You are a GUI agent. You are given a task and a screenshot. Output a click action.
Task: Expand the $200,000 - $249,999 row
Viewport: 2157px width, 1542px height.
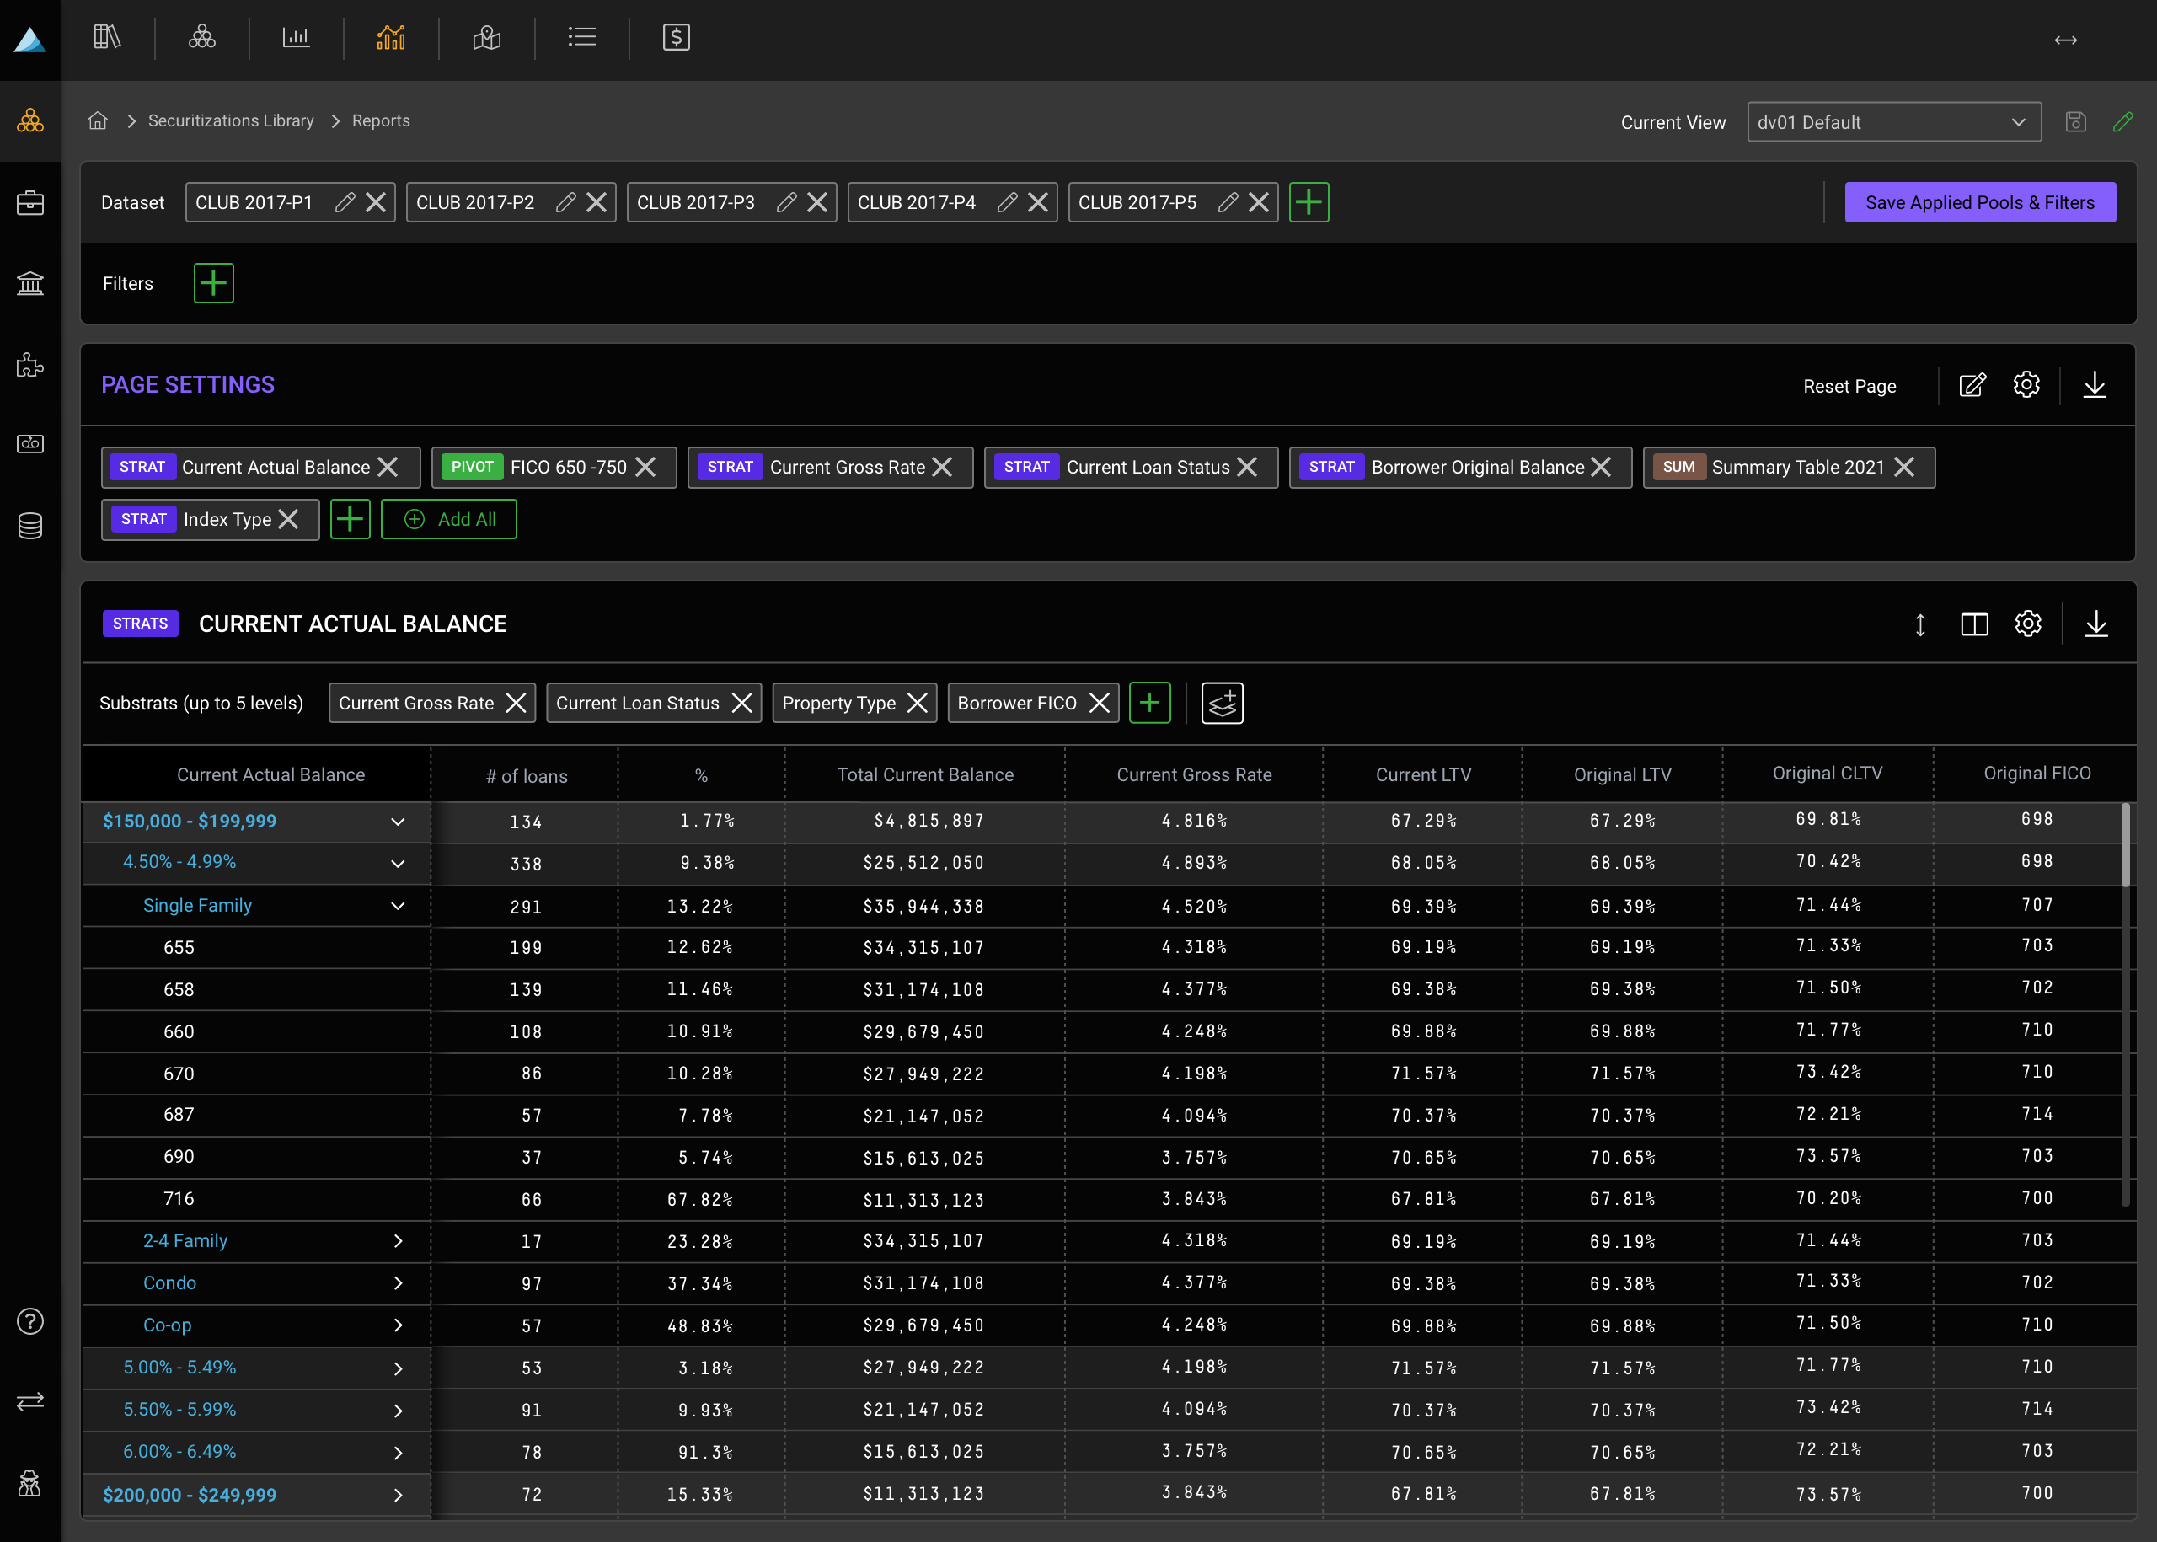point(398,1495)
